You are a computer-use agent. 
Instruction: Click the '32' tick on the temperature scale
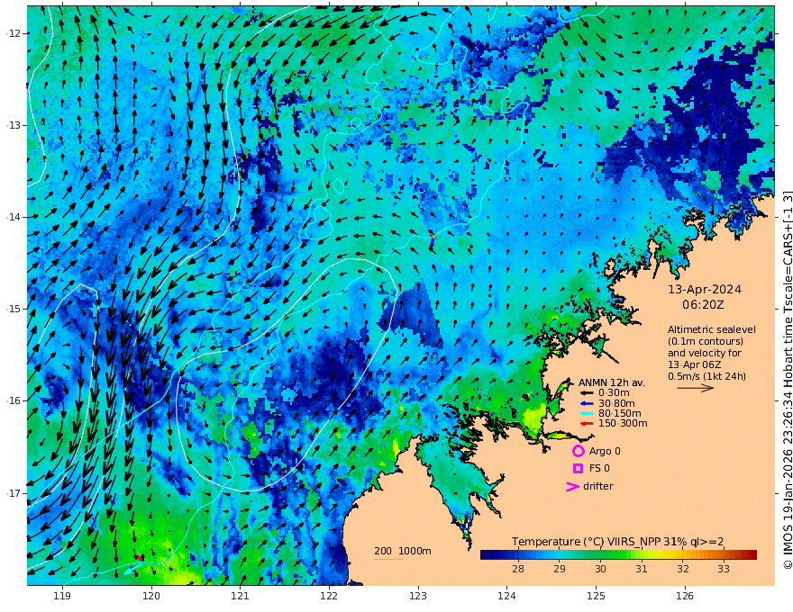click(x=683, y=569)
